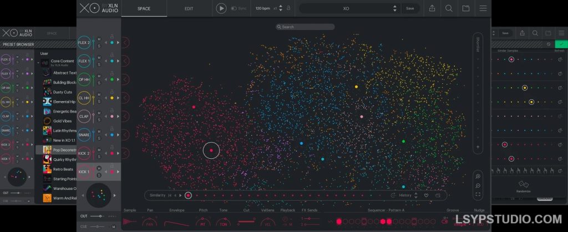Click next arrow beside the mini space map
Screen dimensions: 568x232
pos(115,195)
